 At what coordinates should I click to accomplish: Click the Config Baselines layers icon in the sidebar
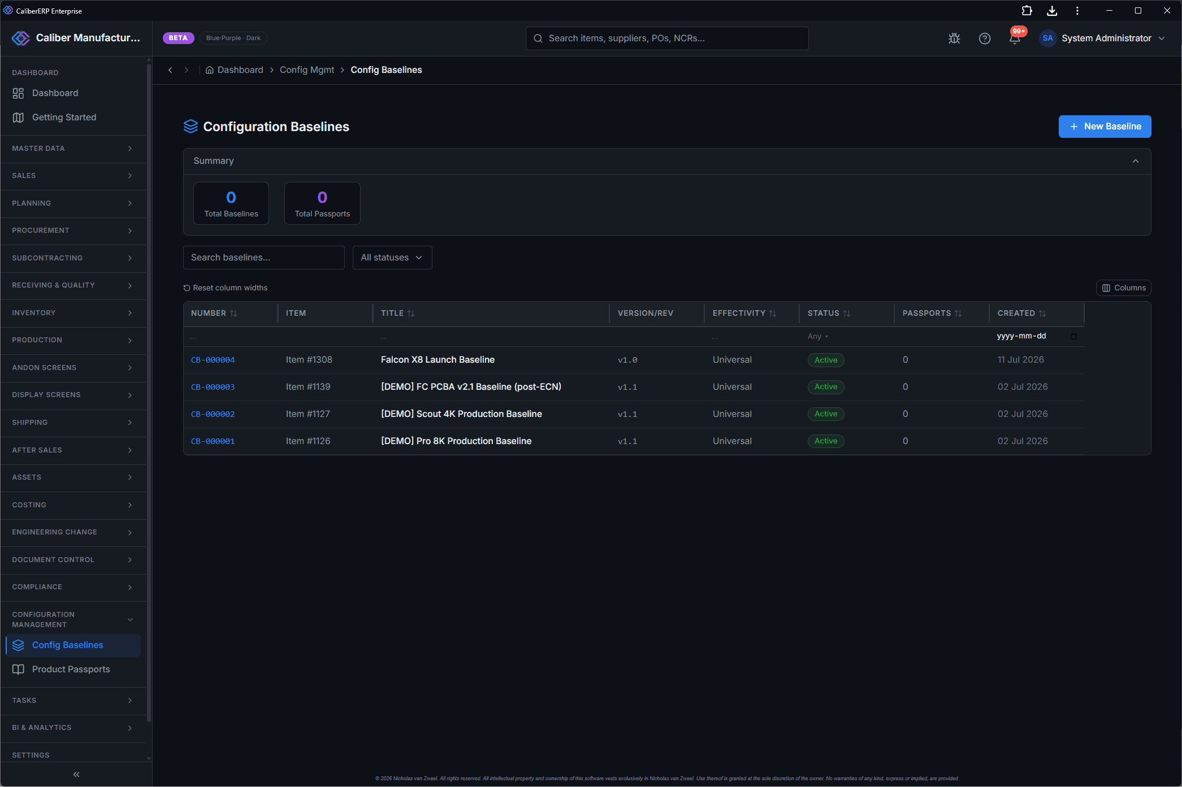click(18, 645)
